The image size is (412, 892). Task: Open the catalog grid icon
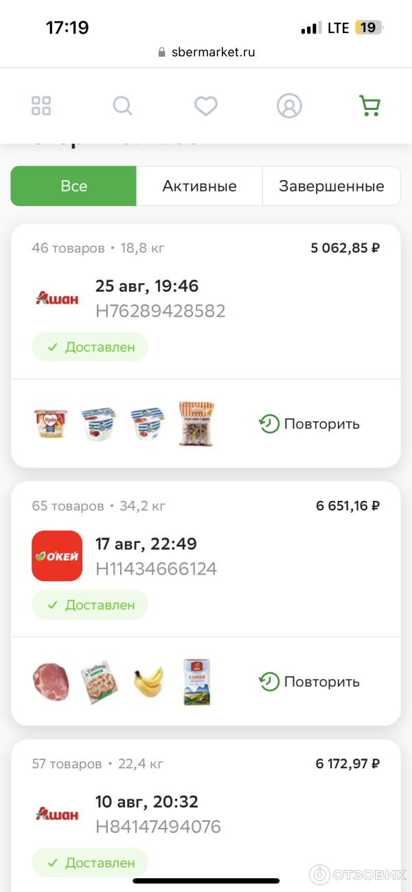(41, 106)
